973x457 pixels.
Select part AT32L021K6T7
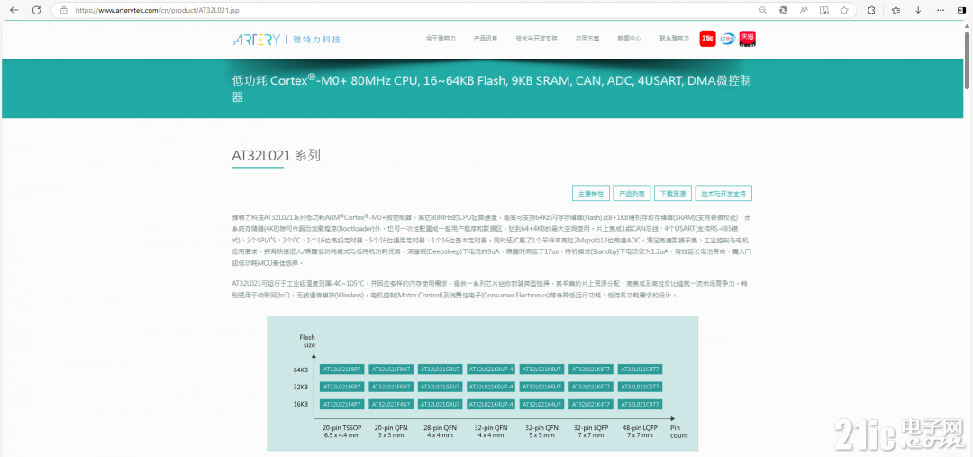coord(592,387)
